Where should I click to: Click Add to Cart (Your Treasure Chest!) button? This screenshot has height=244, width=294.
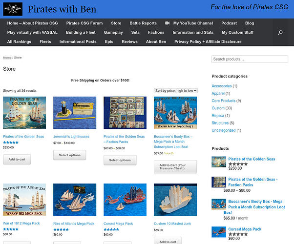175,166
